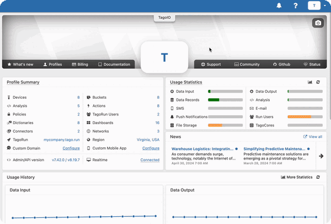
Task: Click the Virginia, USA region value
Action: click(x=148, y=140)
